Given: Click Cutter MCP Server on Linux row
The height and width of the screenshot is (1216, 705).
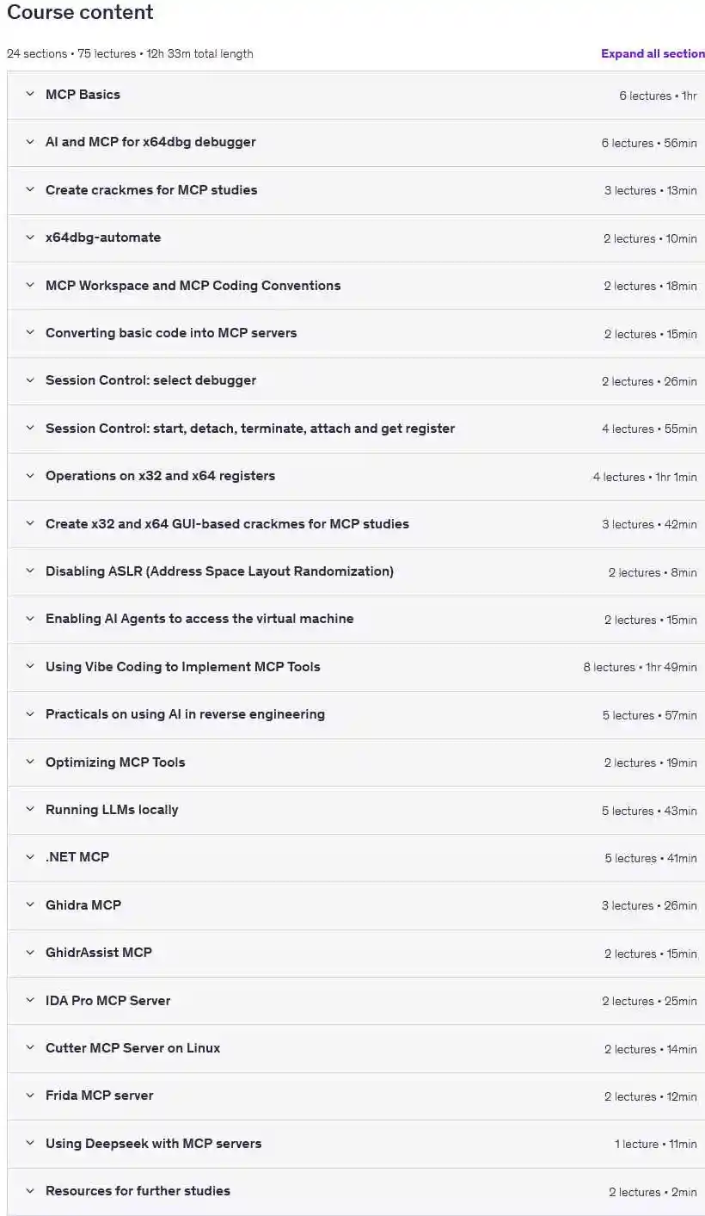Looking at the screenshot, I should [x=356, y=1048].
